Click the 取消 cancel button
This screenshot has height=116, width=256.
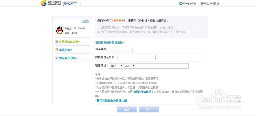[x=149, y=109]
